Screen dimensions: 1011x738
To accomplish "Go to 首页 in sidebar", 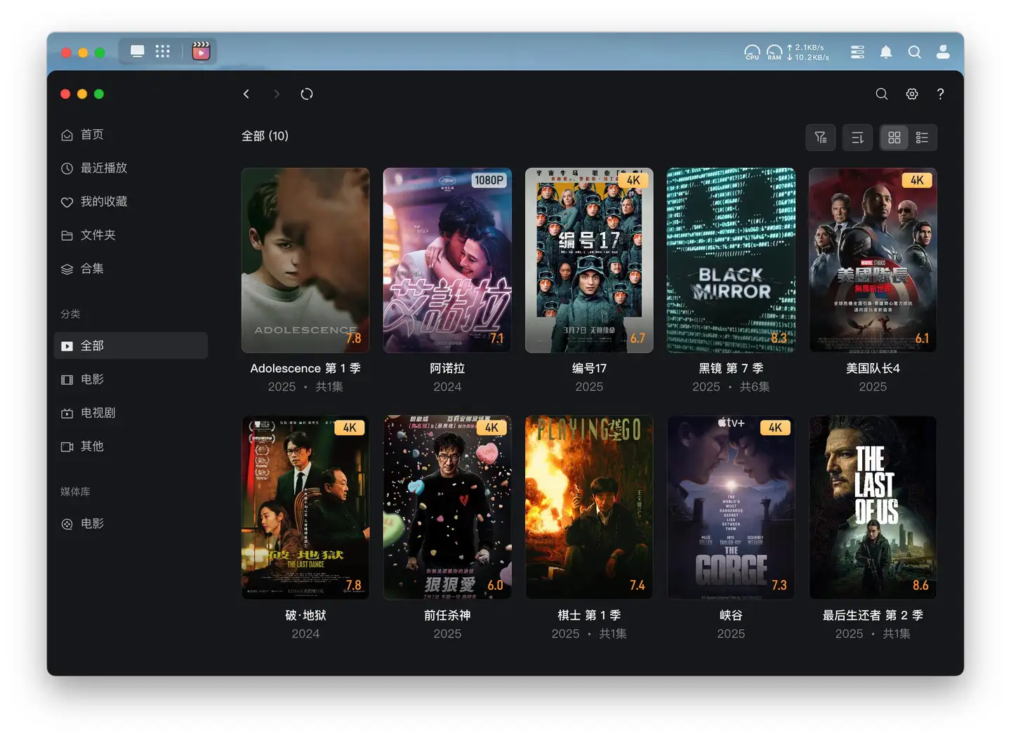I will click(131, 135).
